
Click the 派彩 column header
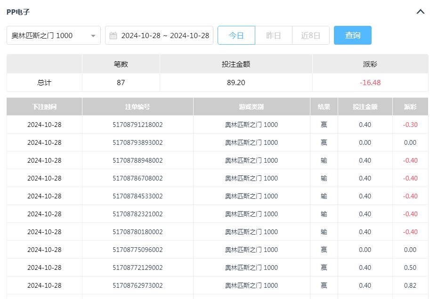410,106
